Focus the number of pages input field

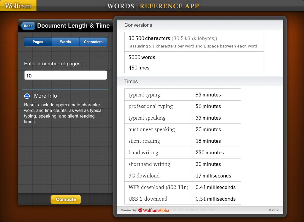point(65,75)
